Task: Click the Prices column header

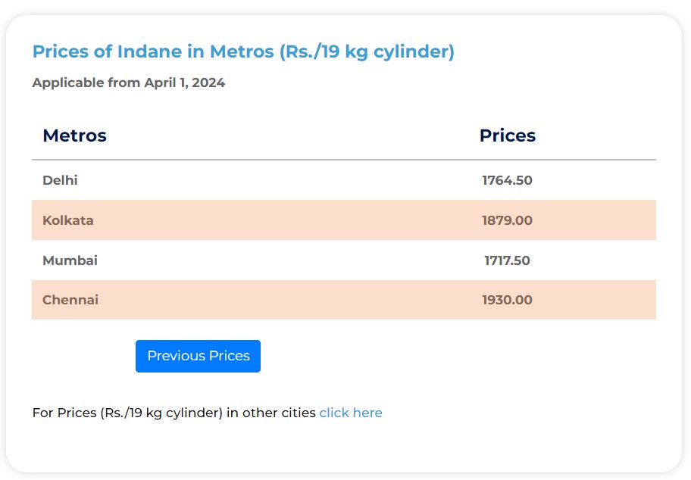Action: coord(507,136)
